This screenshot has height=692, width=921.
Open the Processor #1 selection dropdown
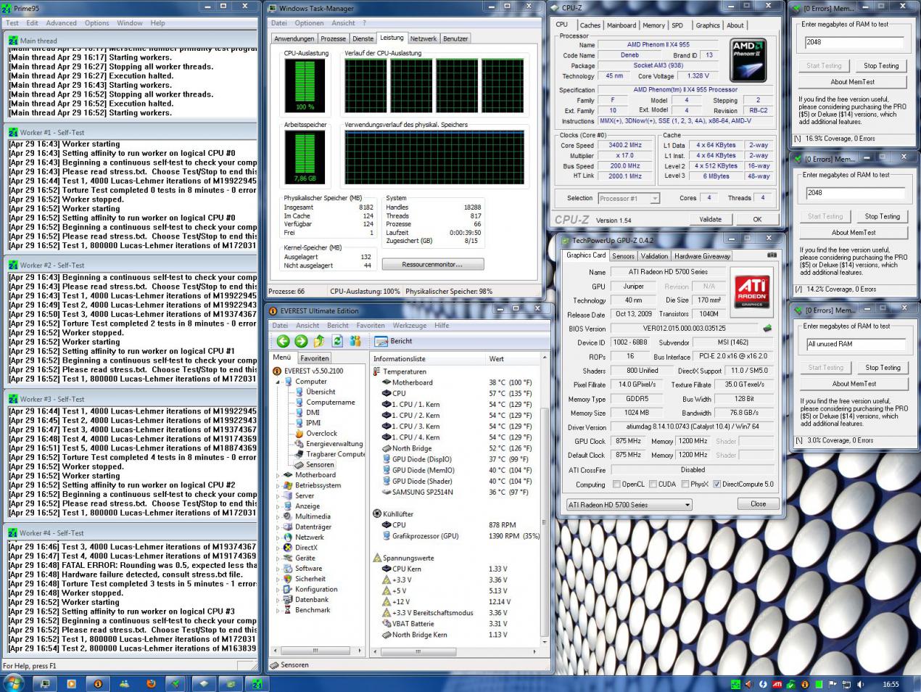coord(629,198)
